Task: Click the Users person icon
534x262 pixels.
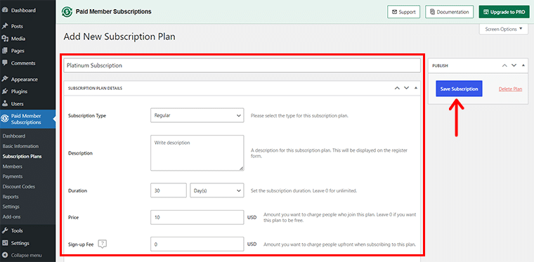Action: [x=5, y=103]
